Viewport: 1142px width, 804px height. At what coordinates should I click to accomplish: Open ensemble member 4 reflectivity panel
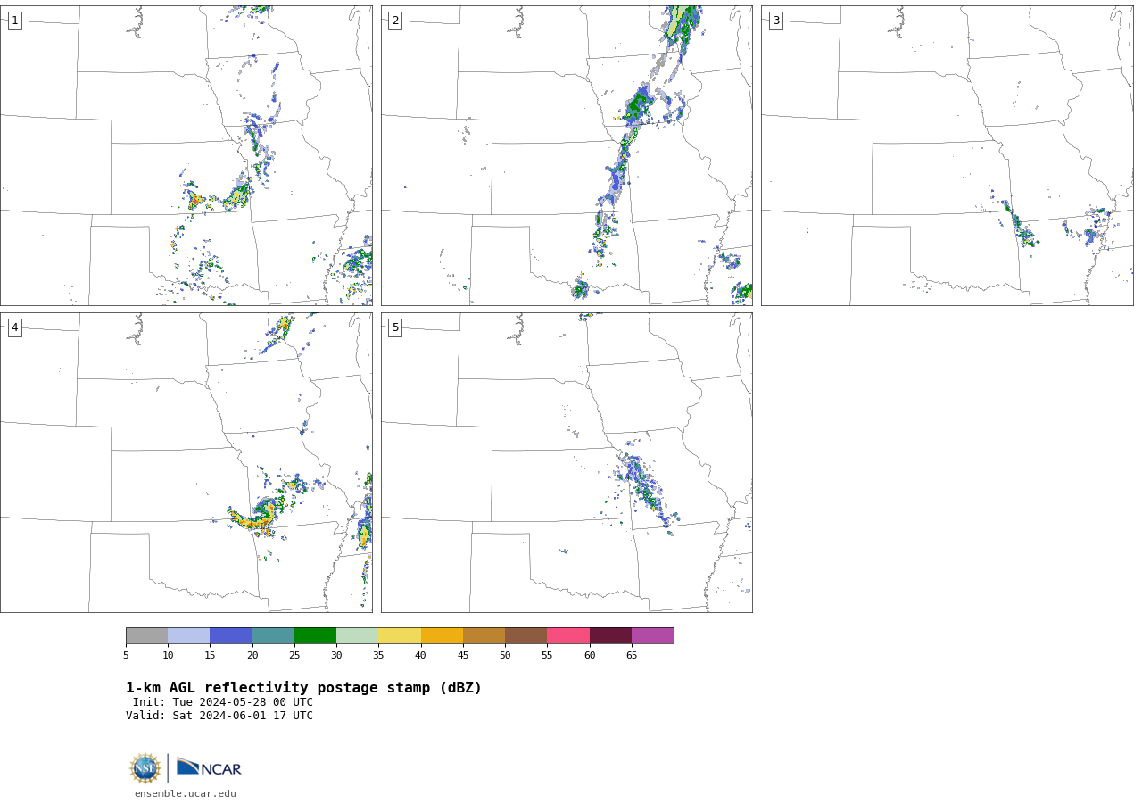pyautogui.click(x=186, y=462)
